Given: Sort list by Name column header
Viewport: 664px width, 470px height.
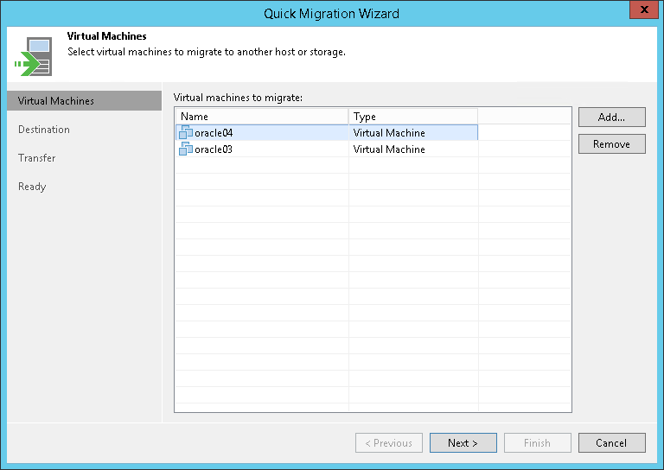Looking at the screenshot, I should coord(262,117).
